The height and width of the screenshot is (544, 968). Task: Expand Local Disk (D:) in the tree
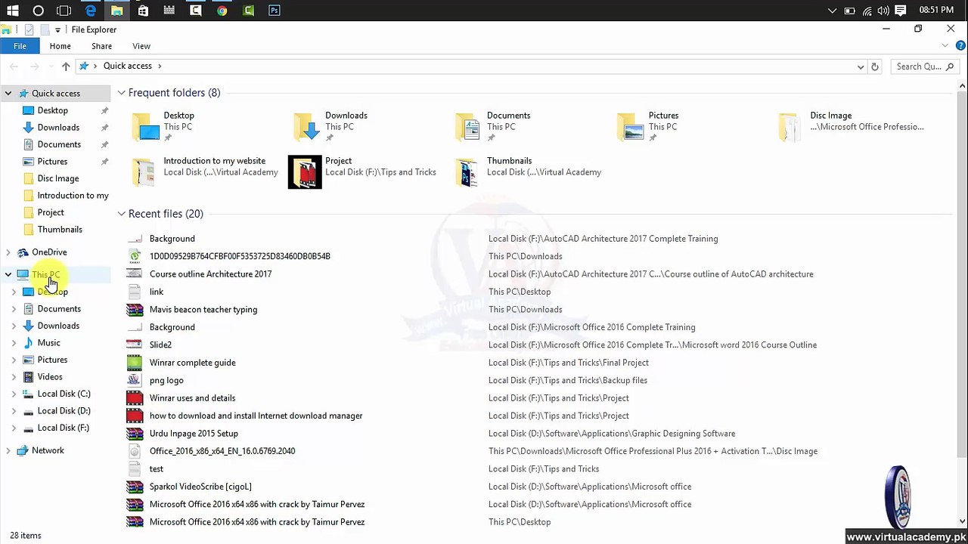pos(14,411)
